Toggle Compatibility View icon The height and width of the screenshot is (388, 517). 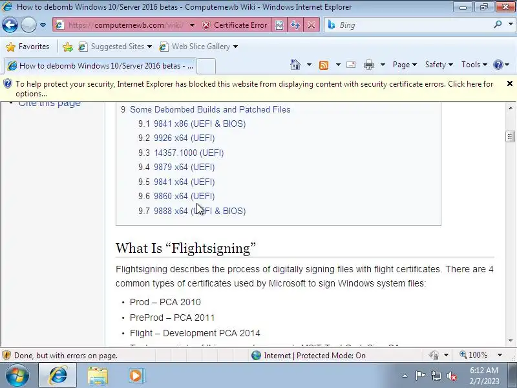pos(279,25)
